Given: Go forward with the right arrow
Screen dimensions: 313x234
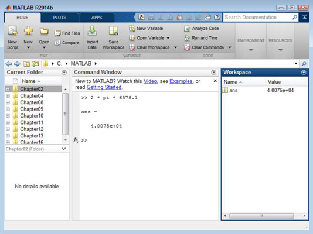Looking at the screenshot, I should click(x=18, y=64).
